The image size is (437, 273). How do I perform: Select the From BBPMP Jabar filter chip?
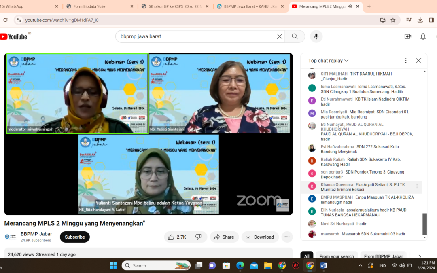click(383, 256)
